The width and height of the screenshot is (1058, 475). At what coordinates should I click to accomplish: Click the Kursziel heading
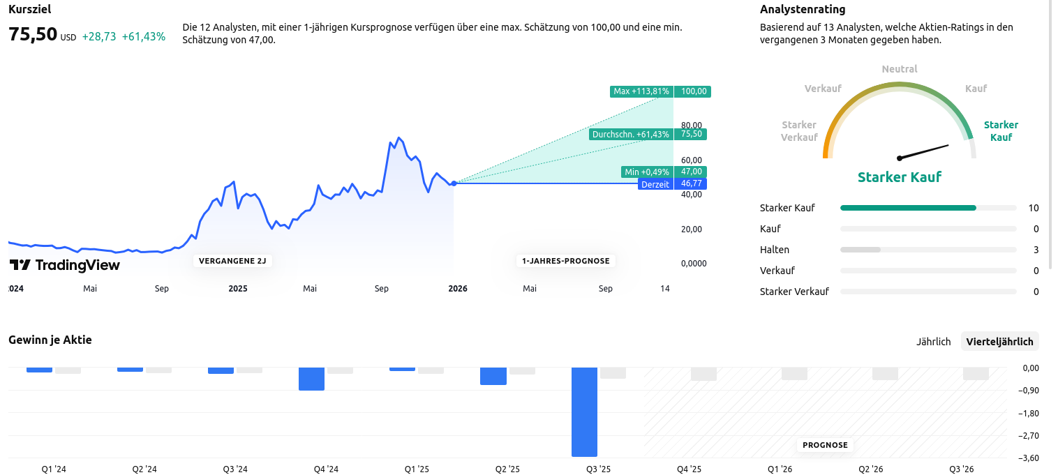point(29,10)
